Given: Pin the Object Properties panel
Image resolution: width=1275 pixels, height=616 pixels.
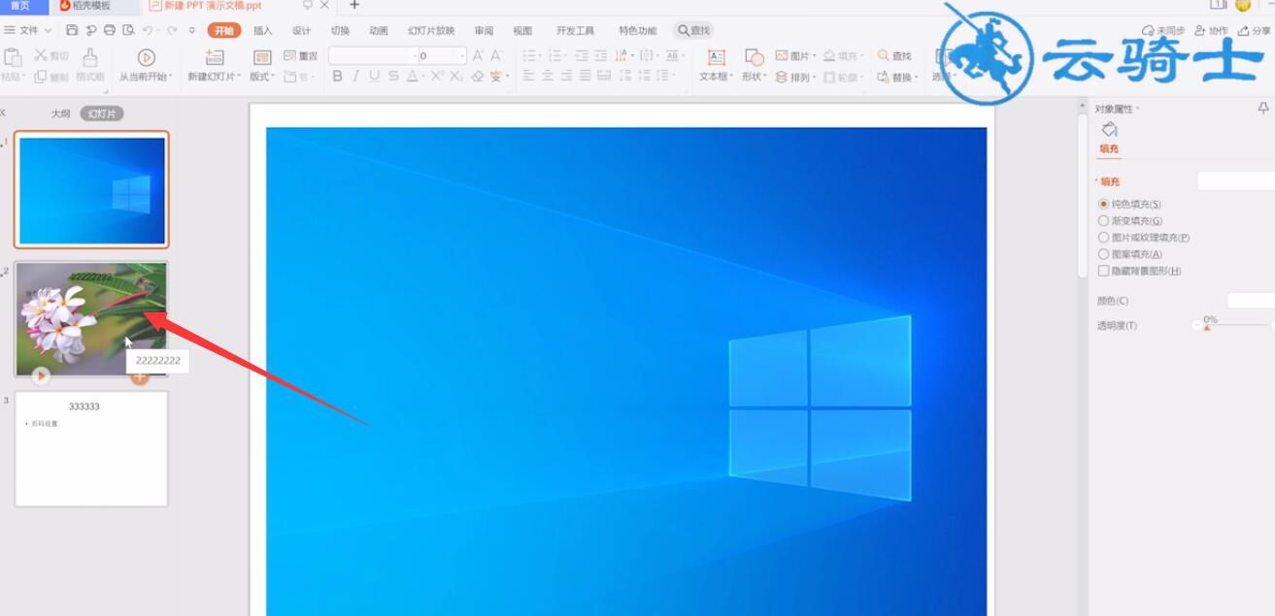Looking at the screenshot, I should [x=1263, y=108].
